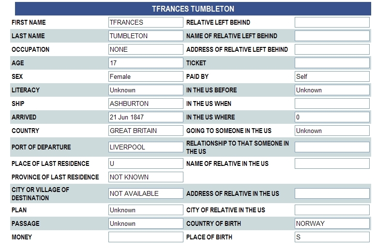The image size is (376, 251).
Task: Click the Country field showing GREAT BRITAIN
Action: 146,131
